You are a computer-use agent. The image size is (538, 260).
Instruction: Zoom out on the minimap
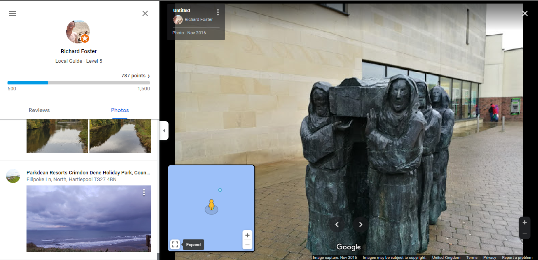coord(247,245)
